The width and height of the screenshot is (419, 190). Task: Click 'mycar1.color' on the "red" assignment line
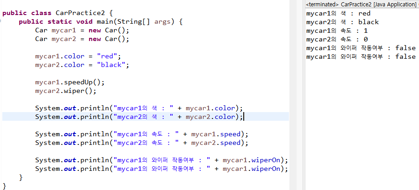(60, 56)
